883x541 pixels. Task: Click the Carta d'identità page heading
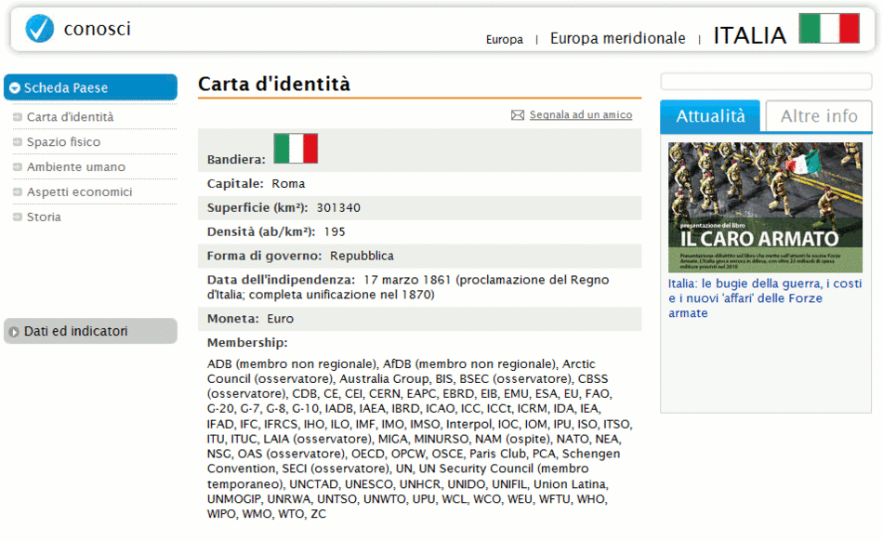coord(274,84)
